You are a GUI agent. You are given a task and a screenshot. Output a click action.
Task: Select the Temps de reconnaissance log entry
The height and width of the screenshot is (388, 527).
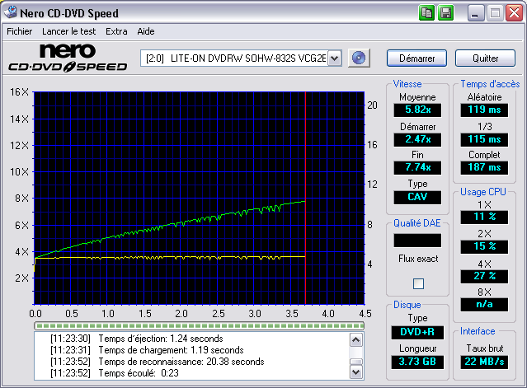point(181,362)
